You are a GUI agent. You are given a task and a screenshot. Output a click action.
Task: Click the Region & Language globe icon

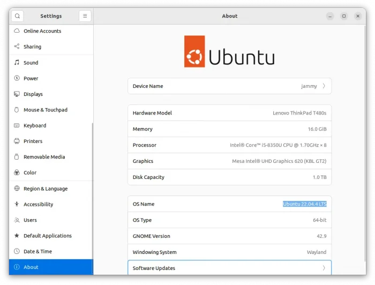17,189
